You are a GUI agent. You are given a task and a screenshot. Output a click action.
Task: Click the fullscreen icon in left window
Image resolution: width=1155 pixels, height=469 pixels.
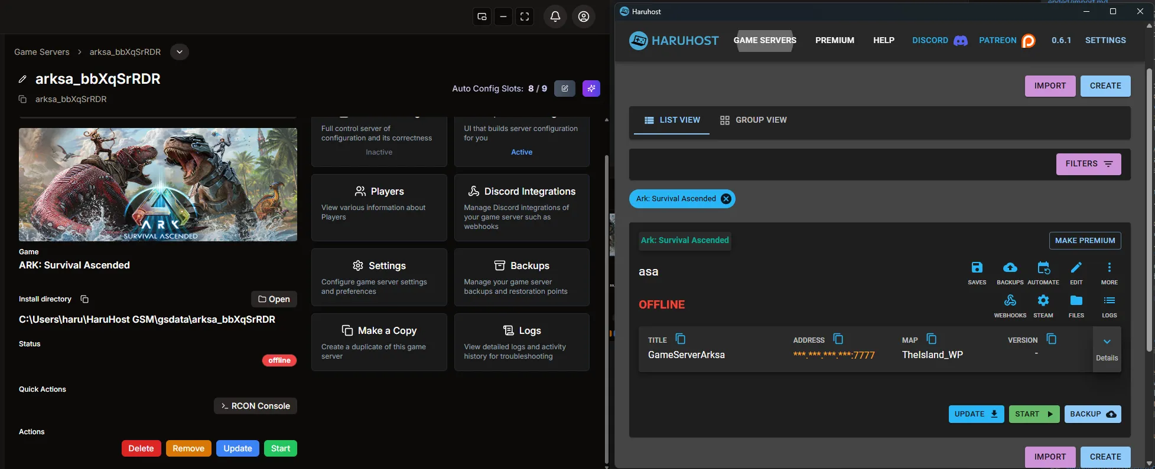pyautogui.click(x=524, y=17)
